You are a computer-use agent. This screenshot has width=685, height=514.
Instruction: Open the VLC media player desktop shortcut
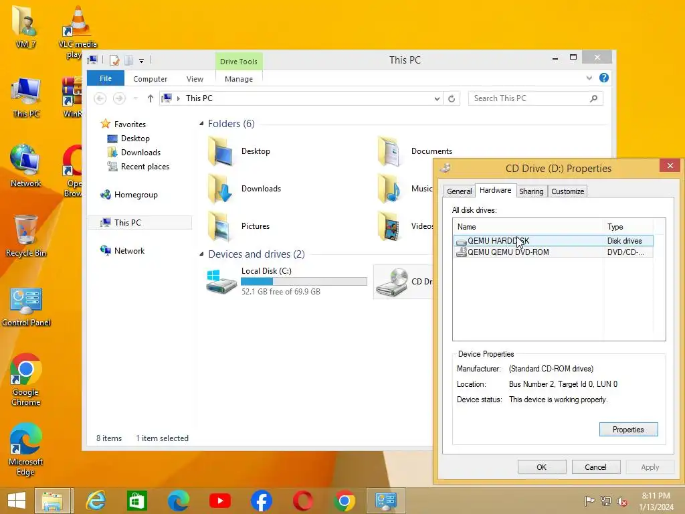click(78, 31)
